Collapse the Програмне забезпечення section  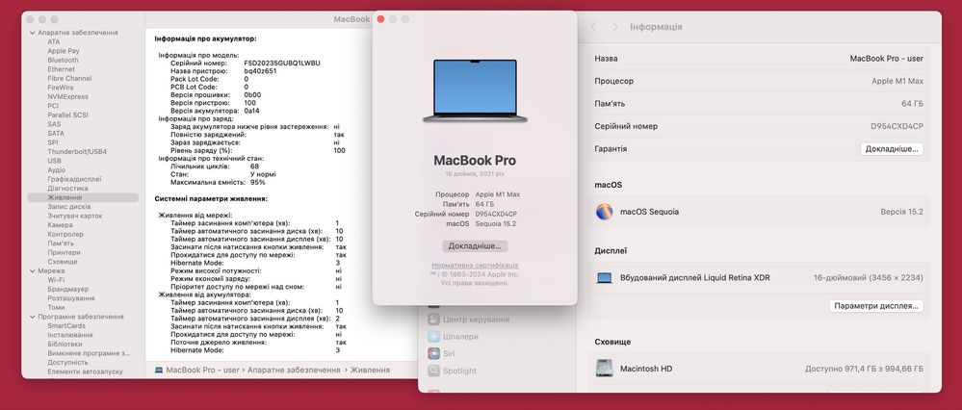tap(32, 317)
